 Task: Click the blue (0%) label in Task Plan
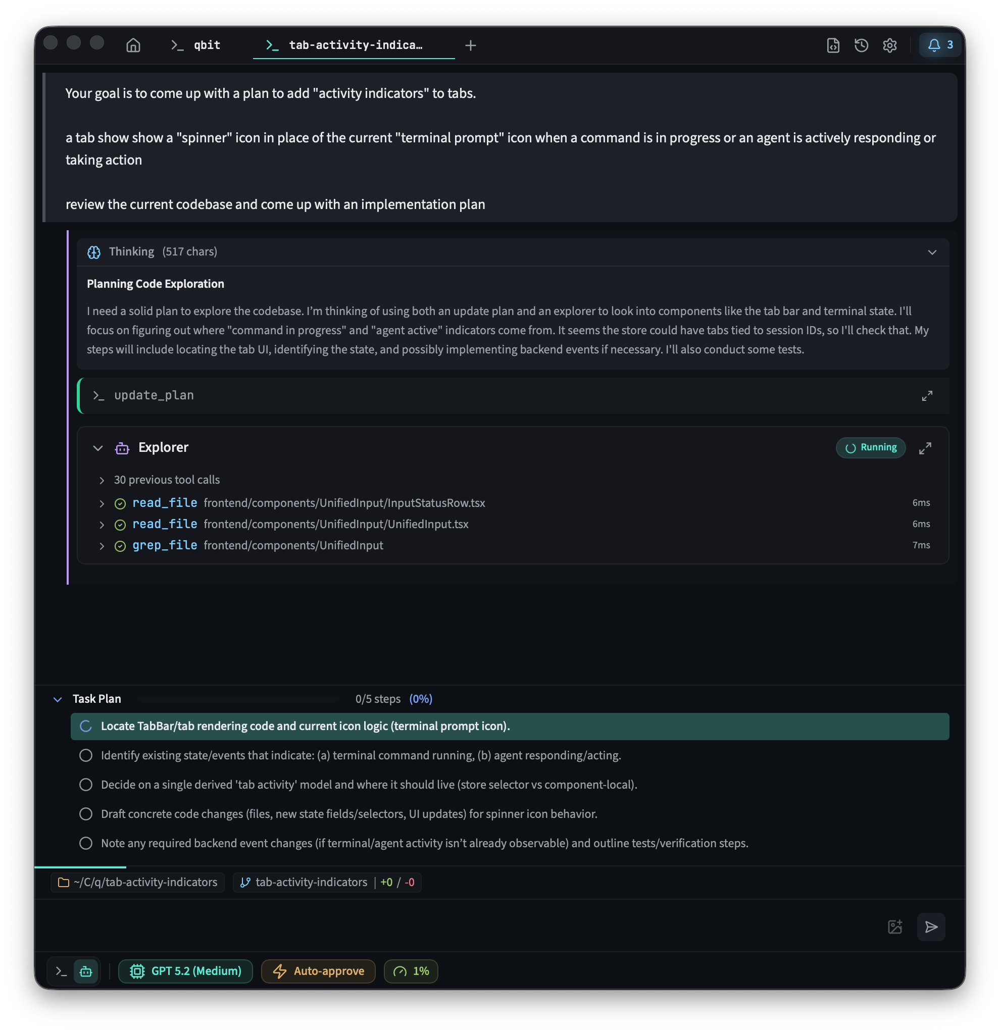(x=421, y=700)
